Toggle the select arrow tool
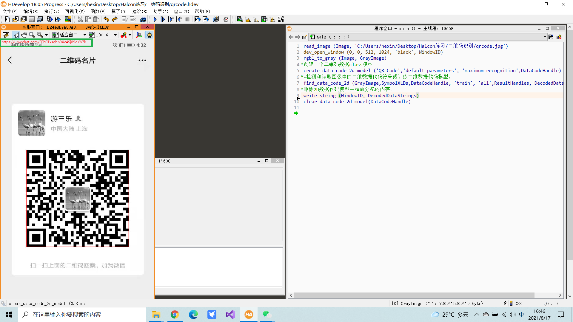The height and width of the screenshot is (322, 573). [16, 35]
